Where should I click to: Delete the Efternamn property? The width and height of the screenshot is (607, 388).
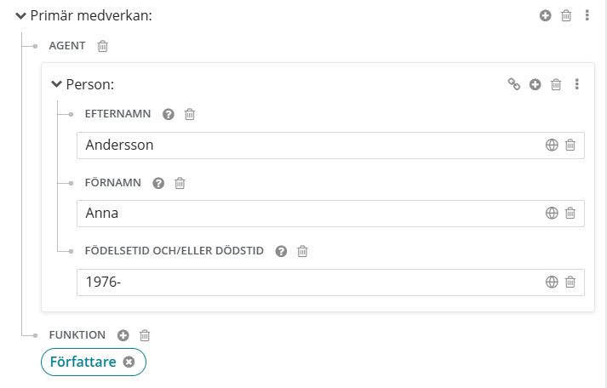[x=191, y=114]
